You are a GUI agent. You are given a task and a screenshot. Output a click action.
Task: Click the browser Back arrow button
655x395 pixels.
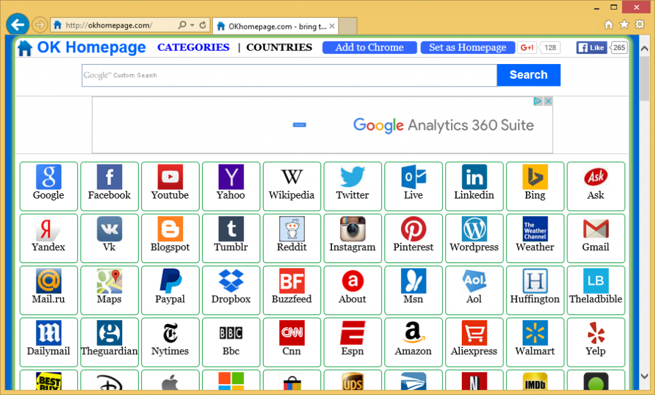(17, 25)
